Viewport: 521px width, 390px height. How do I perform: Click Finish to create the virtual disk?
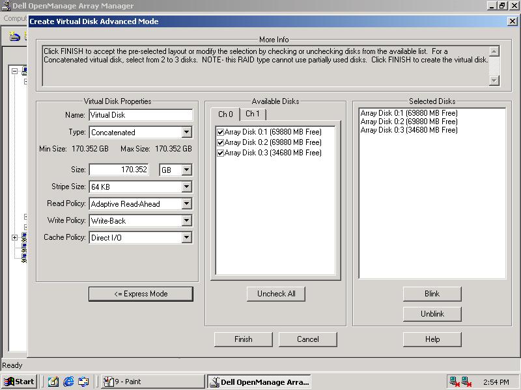click(243, 339)
